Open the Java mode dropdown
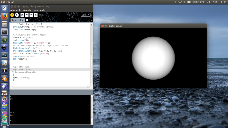The height and width of the screenshot is (128, 228). 85,15
